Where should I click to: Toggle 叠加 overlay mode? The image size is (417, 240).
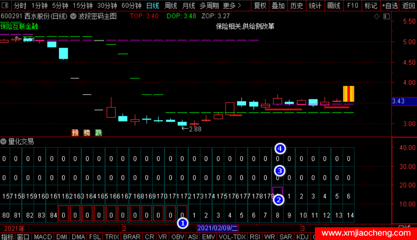coord(278,6)
